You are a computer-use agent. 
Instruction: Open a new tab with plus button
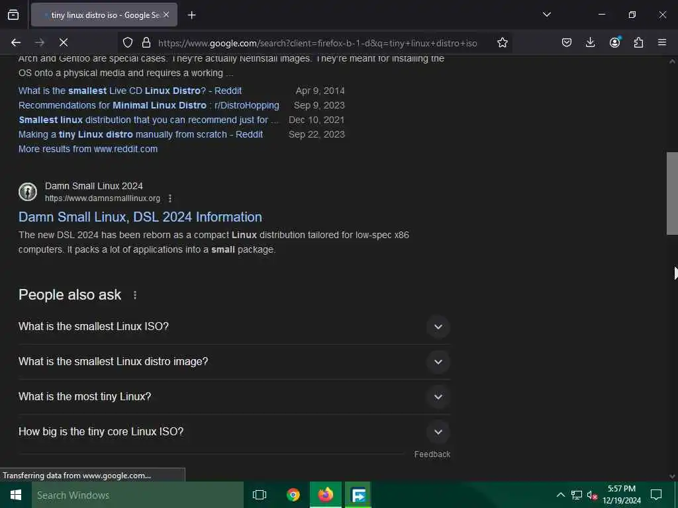coord(192,15)
